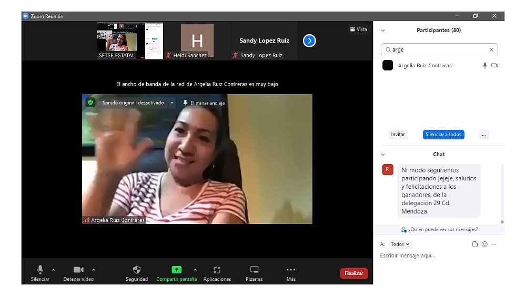Open the Más three-dots menu
This screenshot has width=526, height=296.
click(291, 270)
